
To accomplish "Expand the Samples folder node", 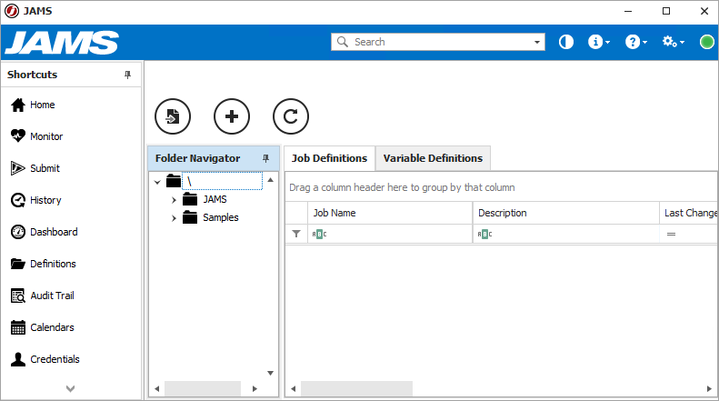I will [174, 217].
